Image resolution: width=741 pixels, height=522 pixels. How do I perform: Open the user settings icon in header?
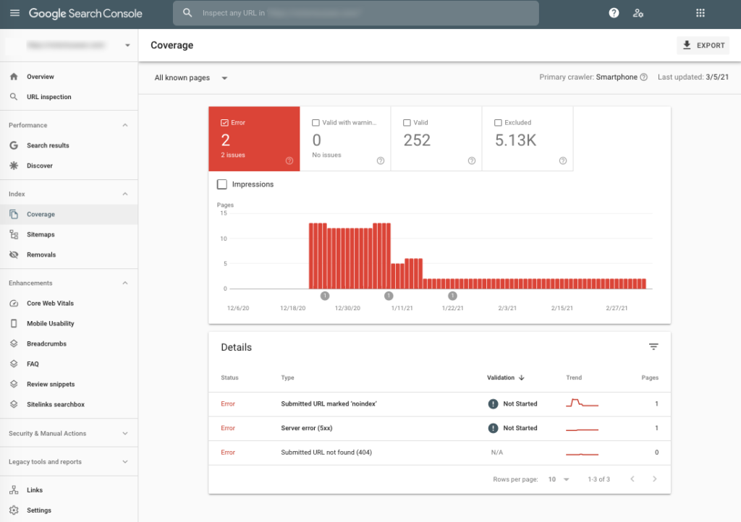(638, 13)
